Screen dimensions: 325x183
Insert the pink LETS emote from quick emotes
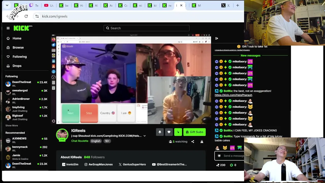click(x=232, y=148)
